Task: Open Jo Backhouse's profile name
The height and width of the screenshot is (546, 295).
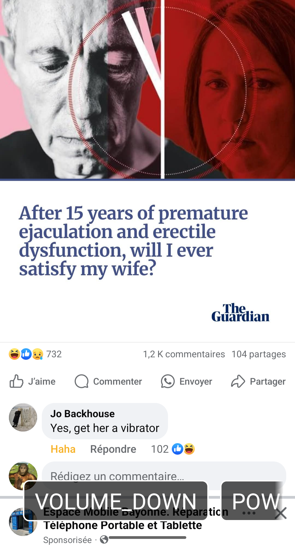Action: [x=82, y=414]
